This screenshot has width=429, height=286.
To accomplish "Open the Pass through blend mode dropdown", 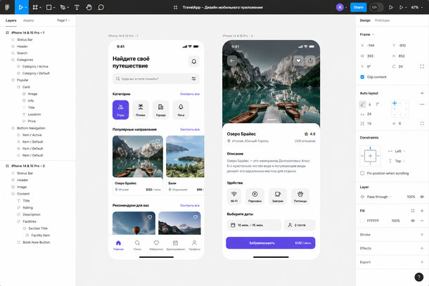I will pos(379,197).
